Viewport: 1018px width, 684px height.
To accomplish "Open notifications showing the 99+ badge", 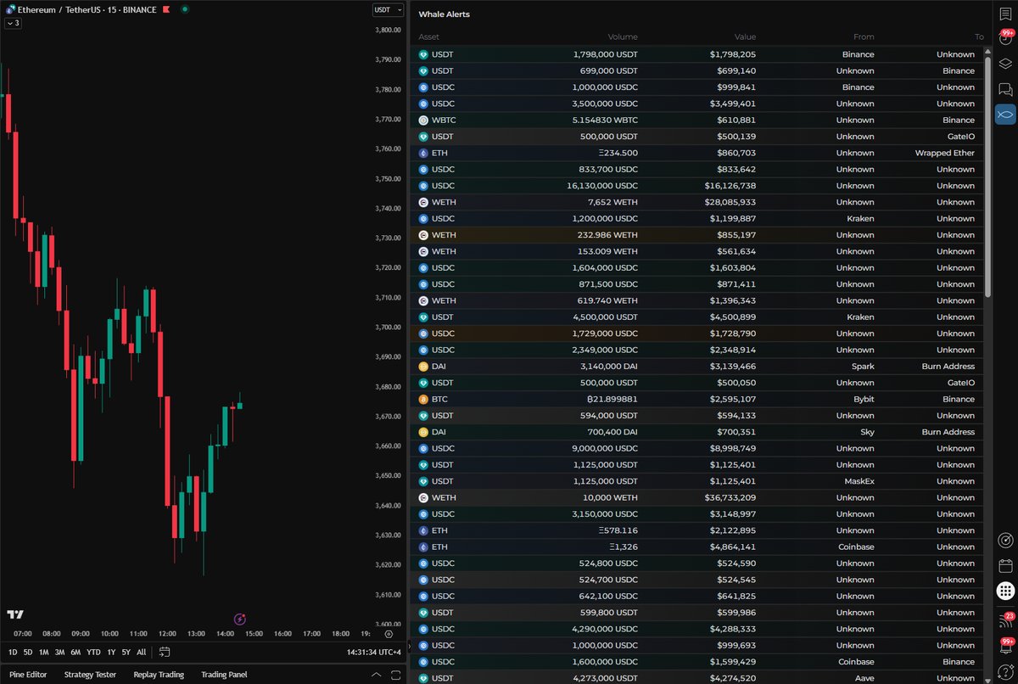I will click(x=1005, y=39).
